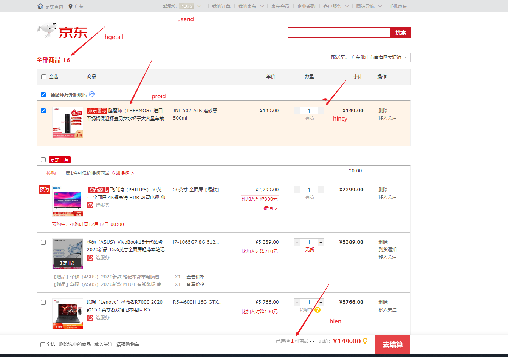Click 选服务 gear icon for Philips TV
This screenshot has height=357, width=508.
pos(90,205)
